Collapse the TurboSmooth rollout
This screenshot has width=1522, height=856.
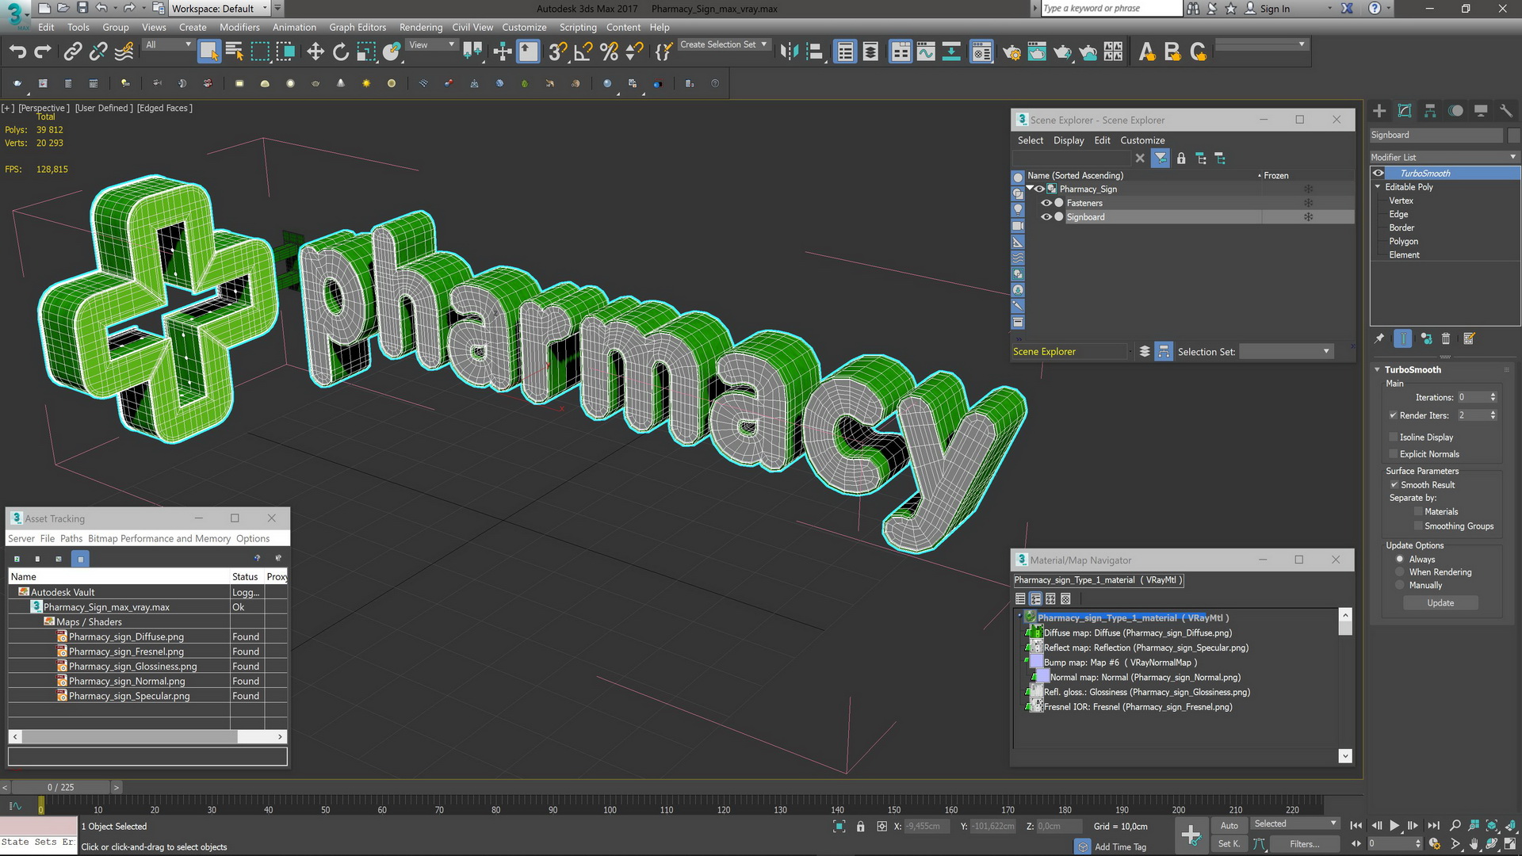pyautogui.click(x=1378, y=369)
